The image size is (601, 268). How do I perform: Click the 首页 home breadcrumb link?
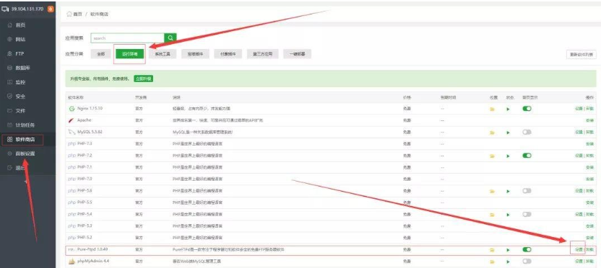coord(77,14)
